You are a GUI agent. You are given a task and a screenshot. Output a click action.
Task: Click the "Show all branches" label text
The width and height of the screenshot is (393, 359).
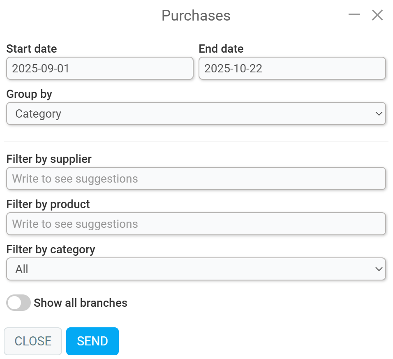coord(81,303)
